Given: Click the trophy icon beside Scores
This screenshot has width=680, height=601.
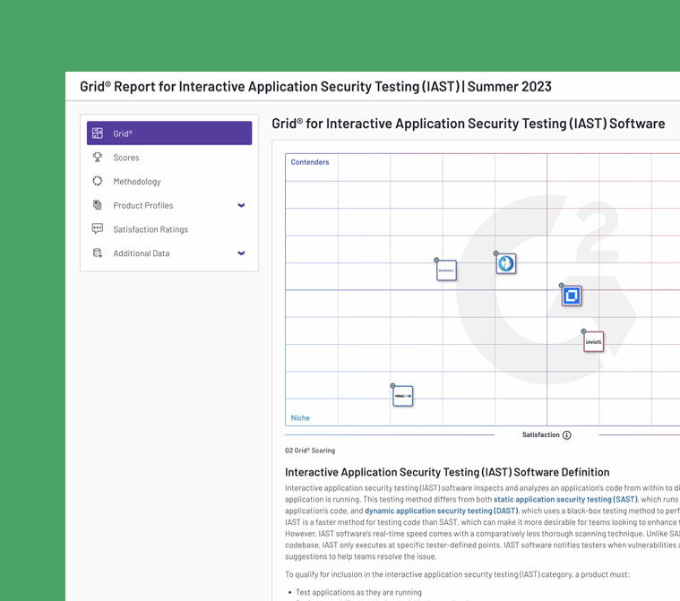Looking at the screenshot, I should coord(98,157).
